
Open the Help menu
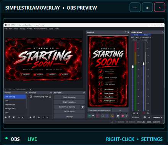coord(57,29)
